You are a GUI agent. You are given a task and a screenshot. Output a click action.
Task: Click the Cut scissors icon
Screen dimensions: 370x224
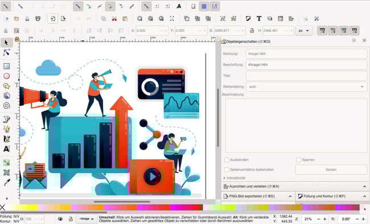(x=114, y=19)
